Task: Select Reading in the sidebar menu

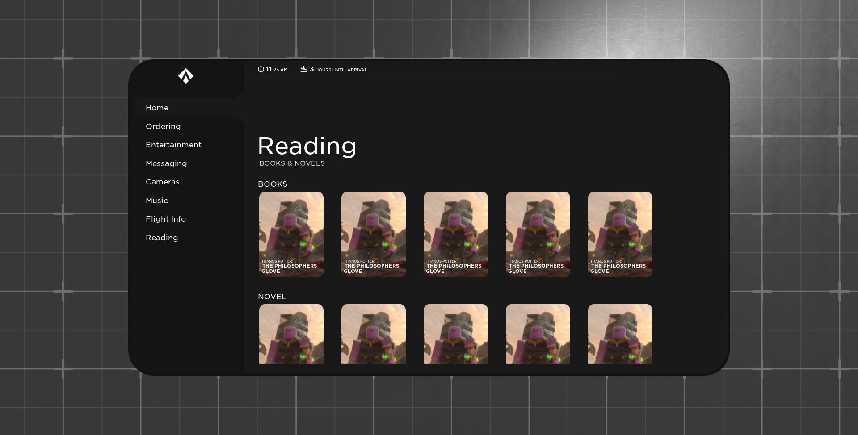Action: 162,238
